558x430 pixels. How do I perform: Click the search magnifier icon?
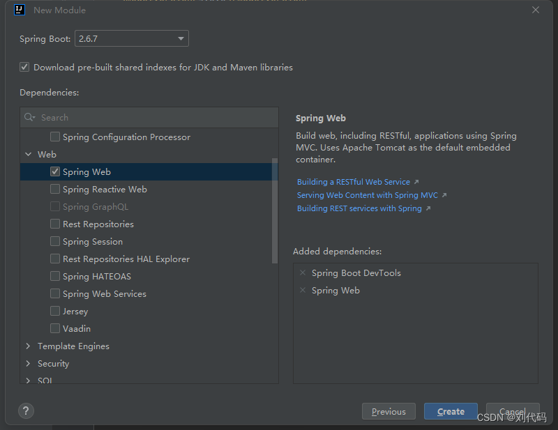pyautogui.click(x=29, y=118)
